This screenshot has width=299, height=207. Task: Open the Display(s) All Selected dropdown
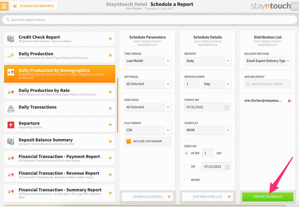[x=148, y=107]
